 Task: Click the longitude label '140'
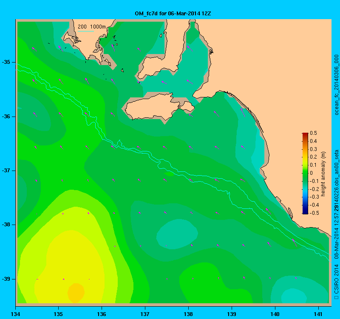[275, 314]
